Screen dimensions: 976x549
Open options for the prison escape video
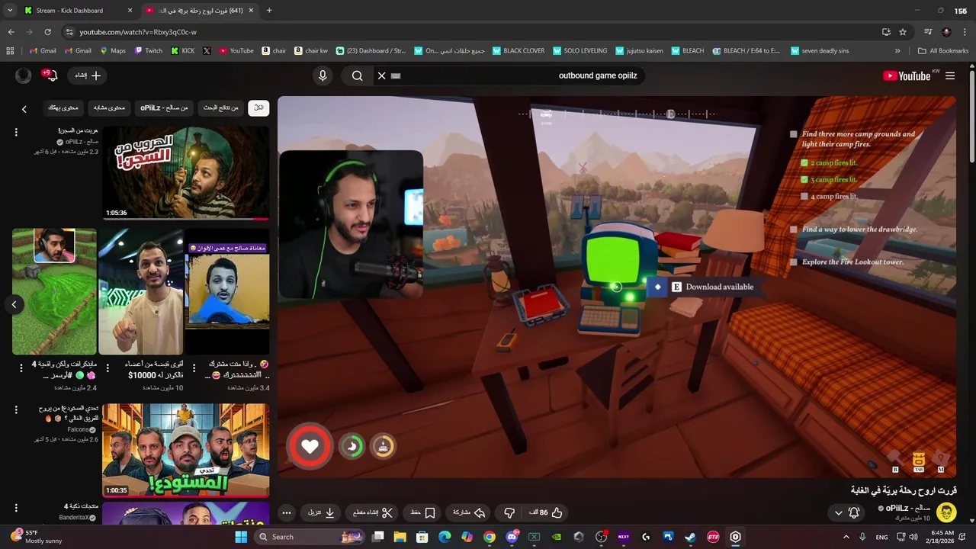pos(16,132)
